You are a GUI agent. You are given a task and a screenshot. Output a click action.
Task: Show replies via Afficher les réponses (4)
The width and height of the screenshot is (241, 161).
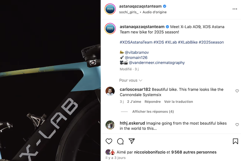(153, 111)
